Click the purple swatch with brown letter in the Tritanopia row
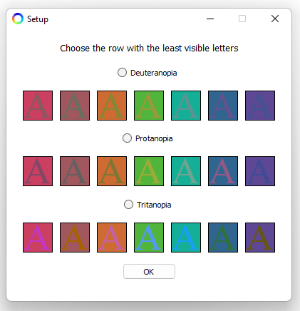 (260, 238)
